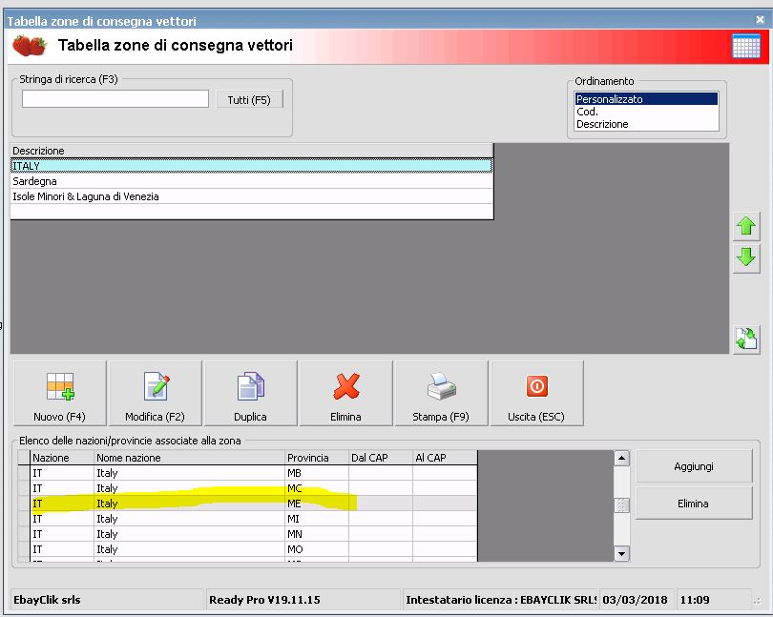Click Aggiungi to add a province
The height and width of the screenshot is (617, 773).
(694, 466)
